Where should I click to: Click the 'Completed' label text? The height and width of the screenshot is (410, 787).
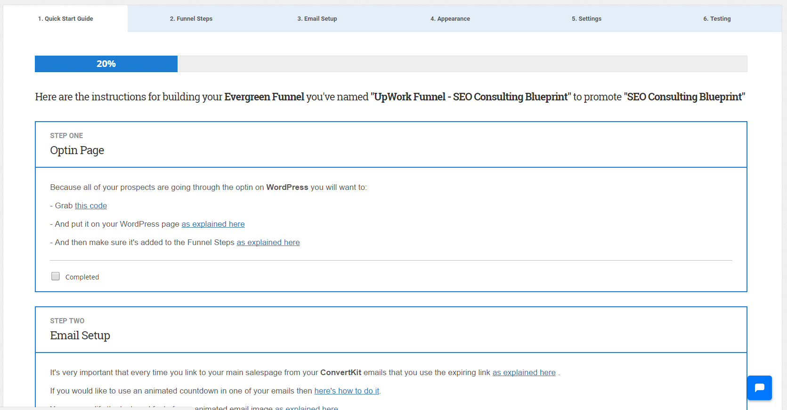[82, 277]
